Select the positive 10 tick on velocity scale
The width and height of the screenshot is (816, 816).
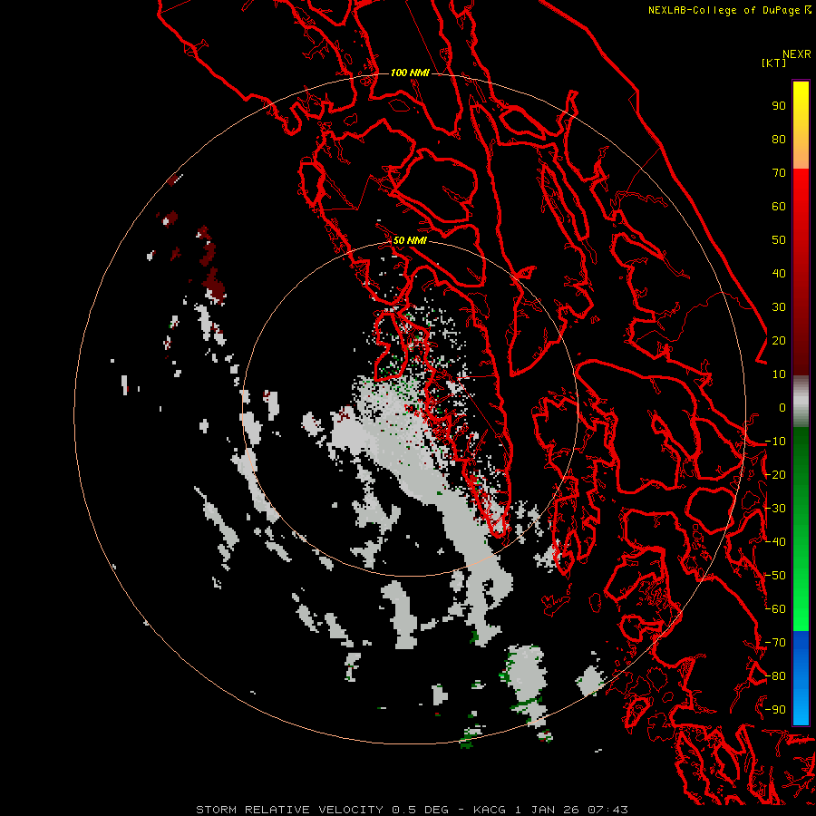(779, 374)
